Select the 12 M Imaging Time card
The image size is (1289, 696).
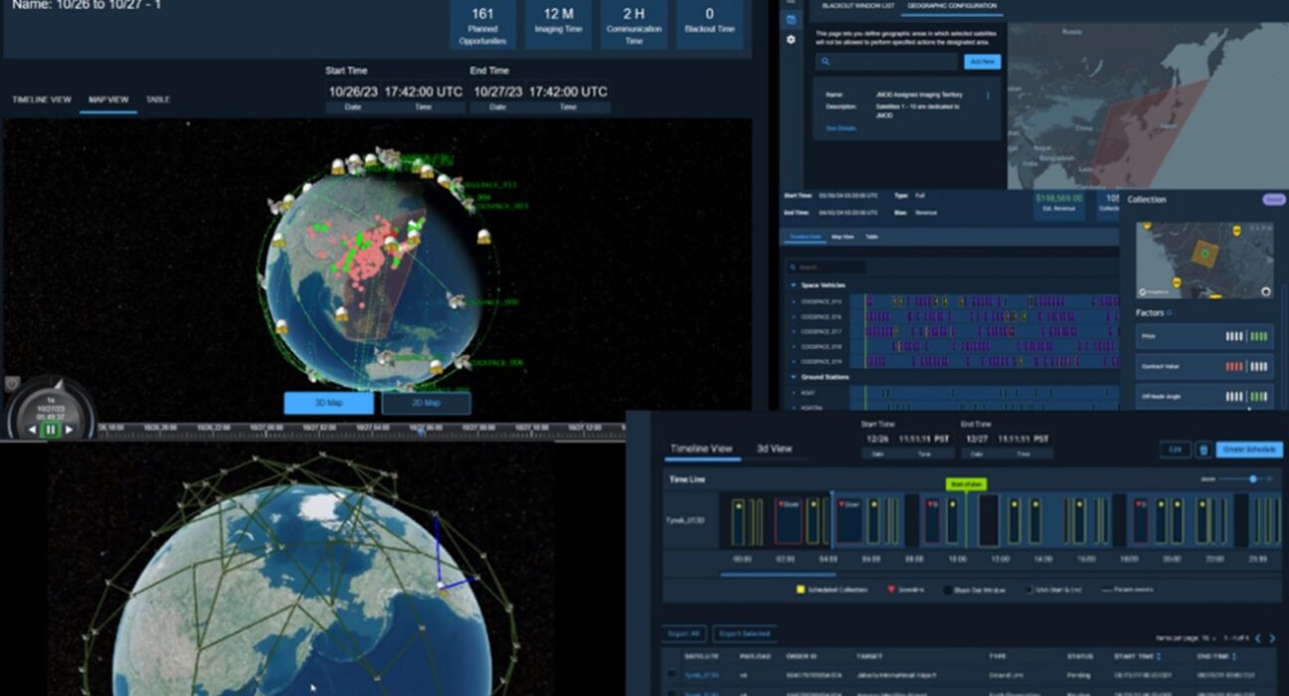(x=558, y=26)
